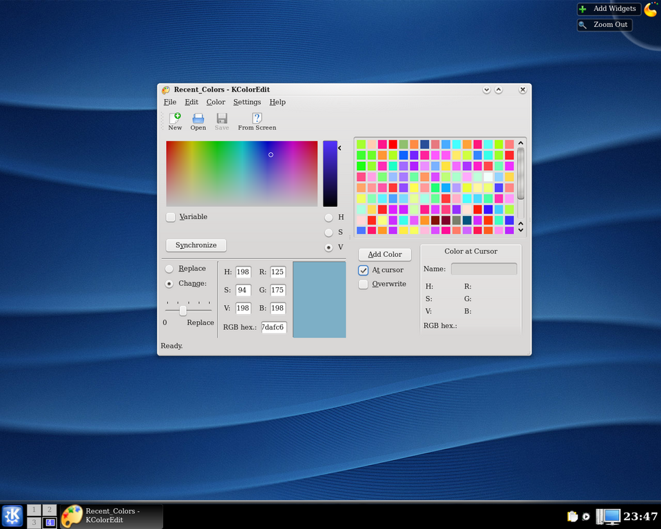Enable the Variable checkbox

(171, 217)
